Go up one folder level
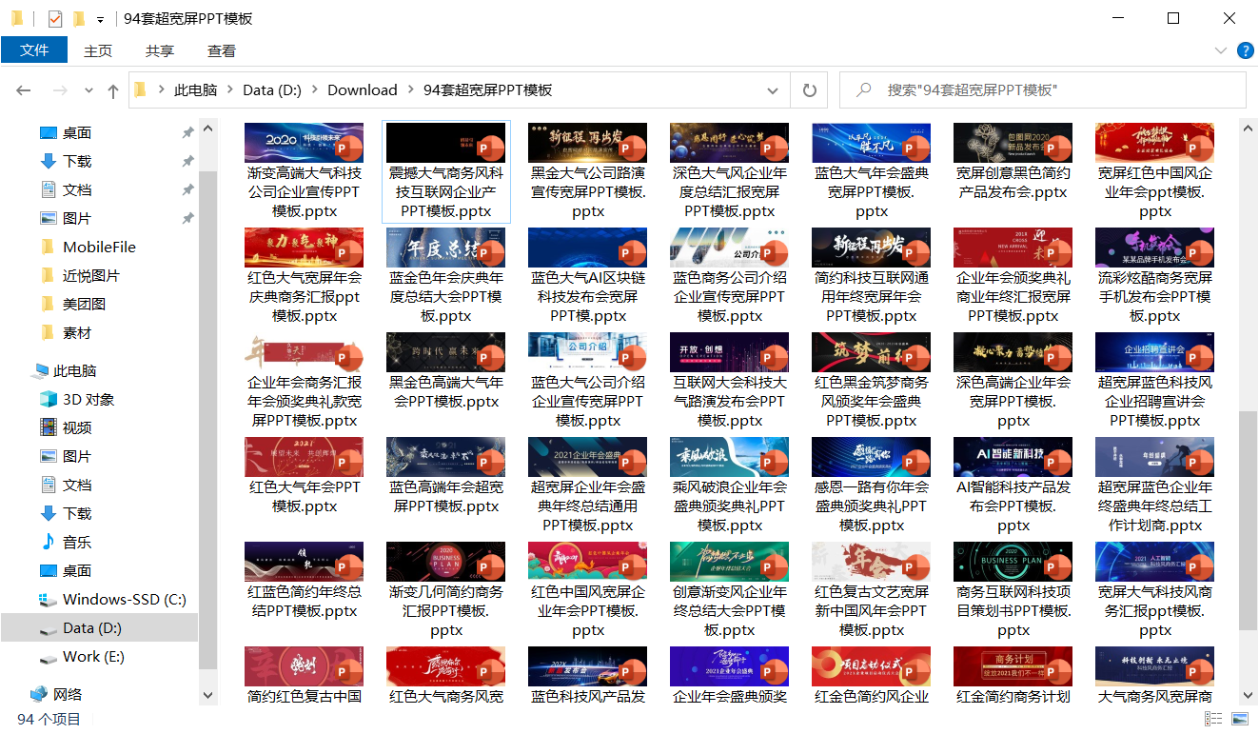The width and height of the screenshot is (1259, 734). tap(113, 90)
